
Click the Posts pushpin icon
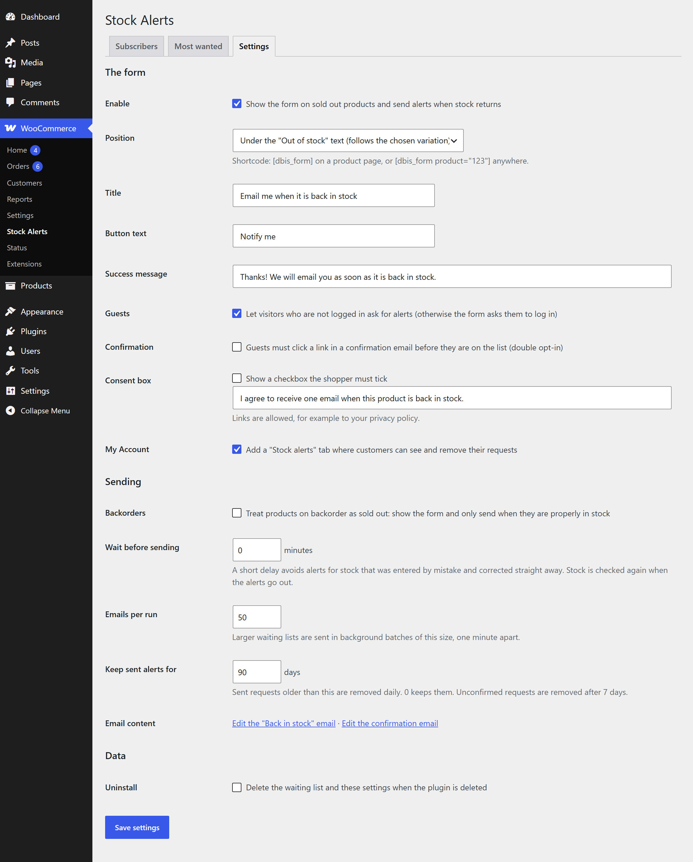pyautogui.click(x=10, y=43)
